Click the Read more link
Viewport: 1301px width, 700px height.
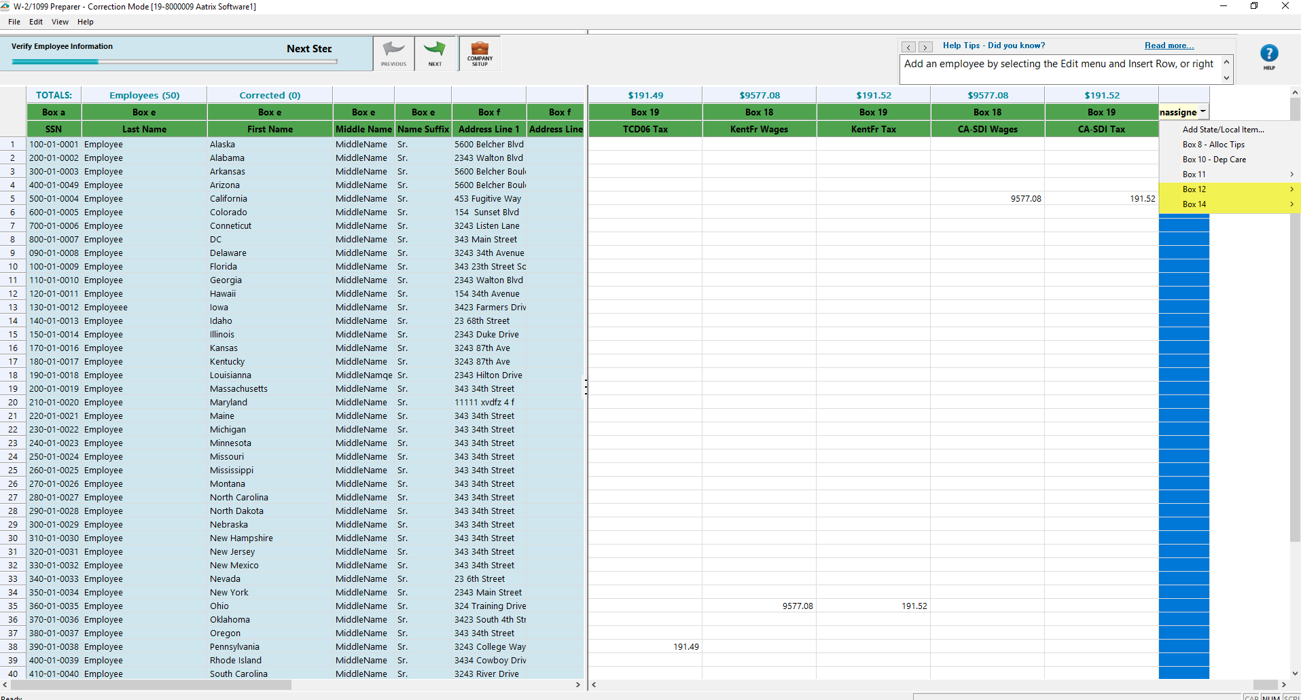(1169, 45)
